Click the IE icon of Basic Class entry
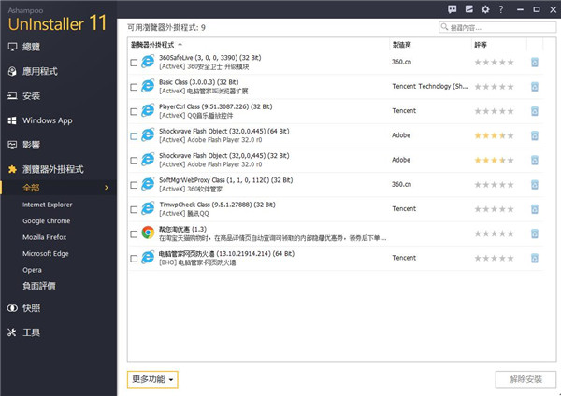 tap(148, 87)
